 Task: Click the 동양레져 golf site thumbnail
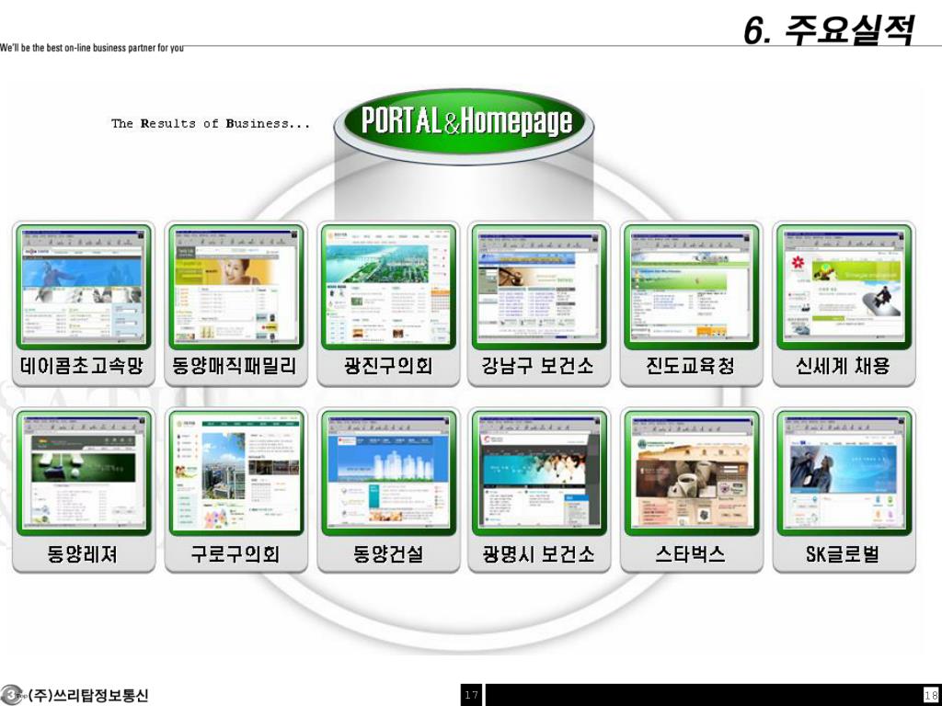tap(83, 473)
